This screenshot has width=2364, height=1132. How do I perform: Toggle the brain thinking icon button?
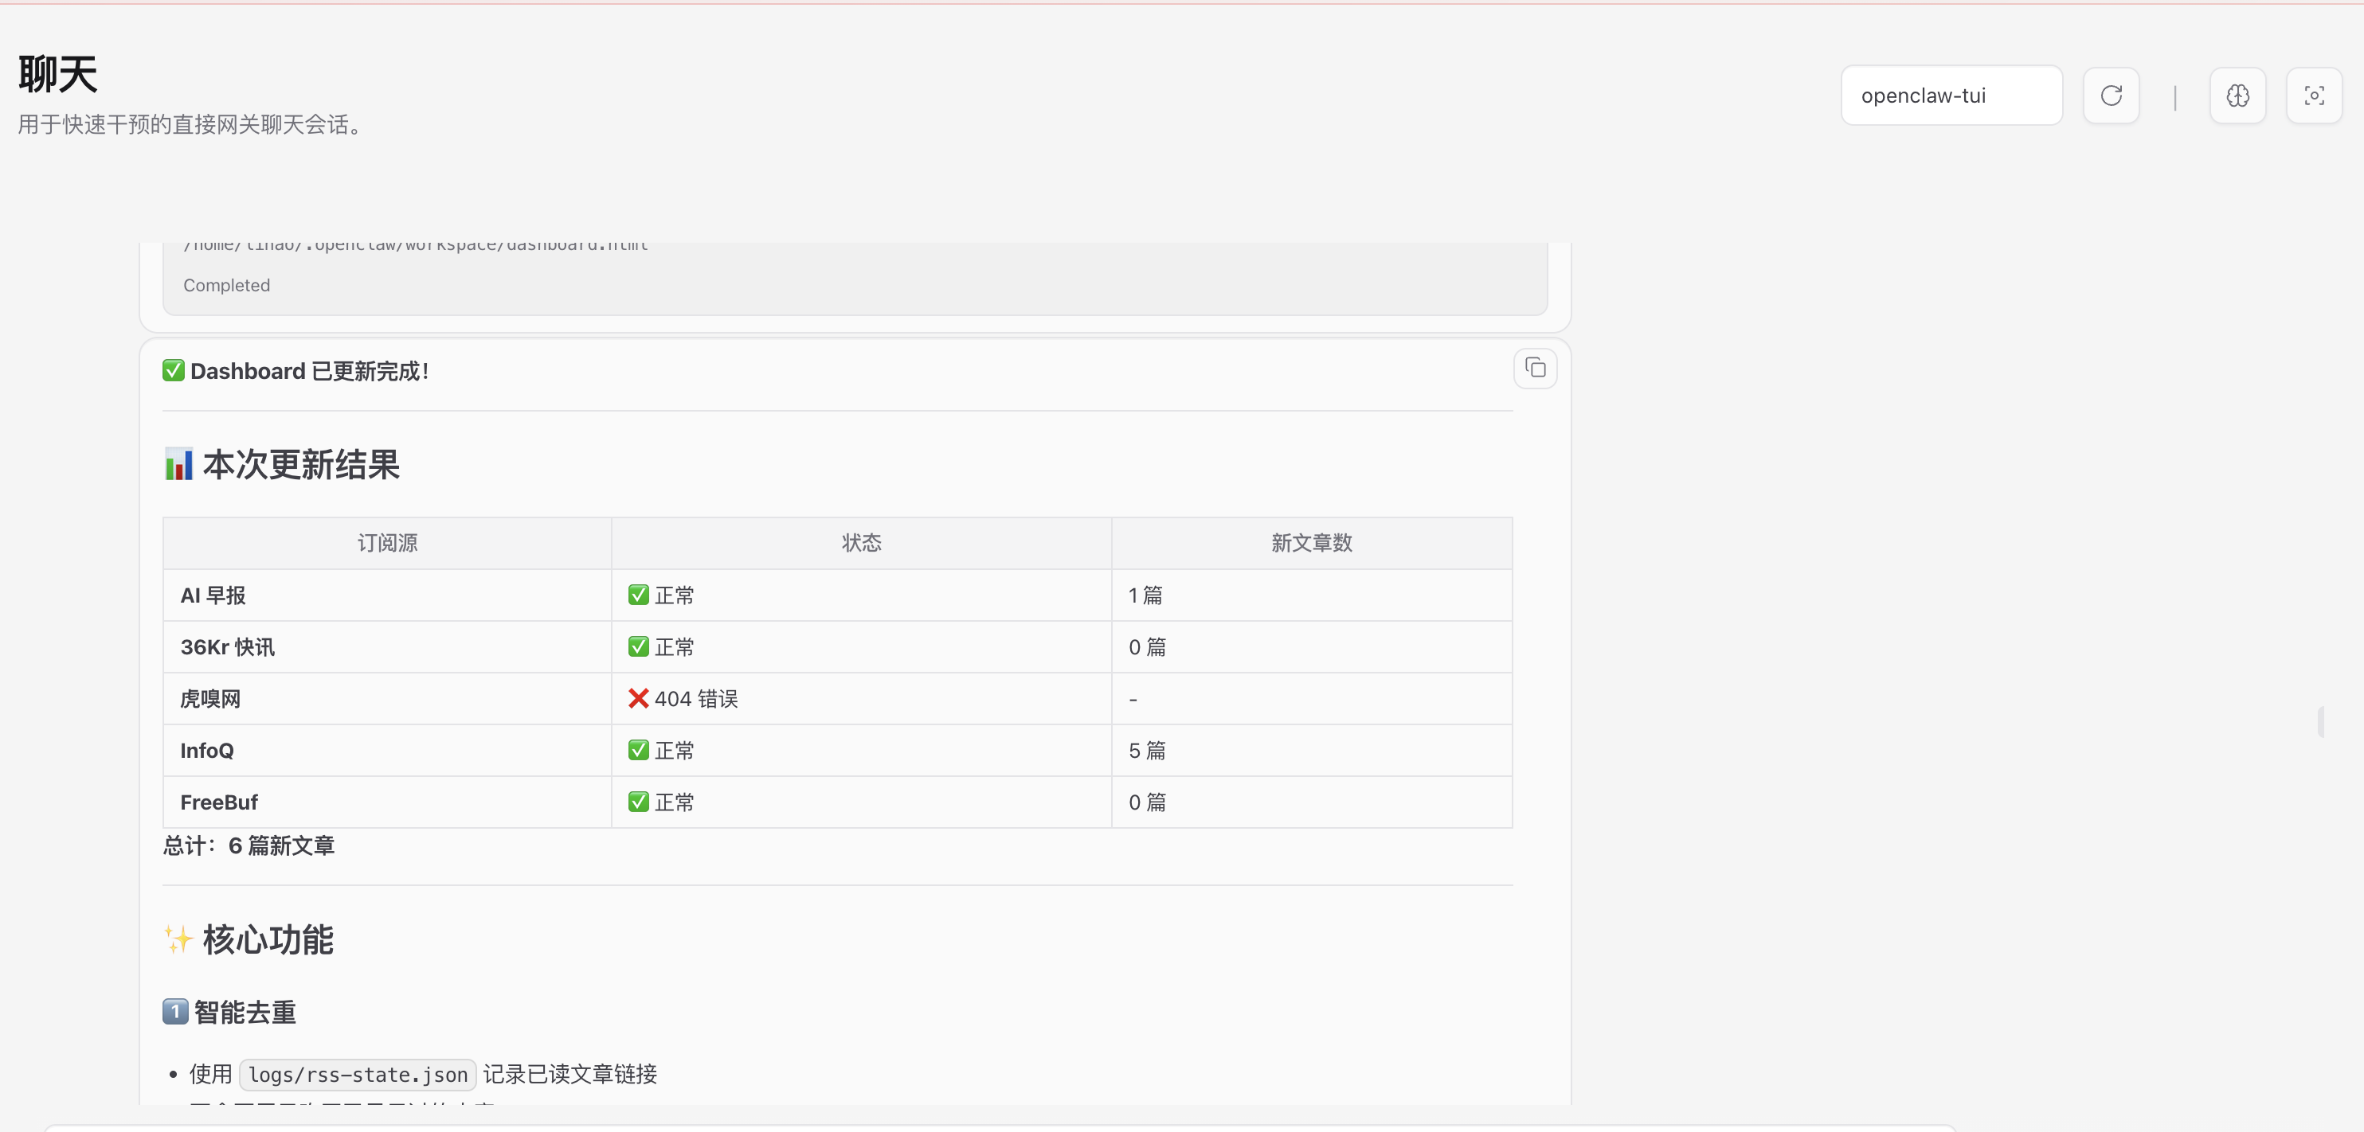(x=2237, y=96)
